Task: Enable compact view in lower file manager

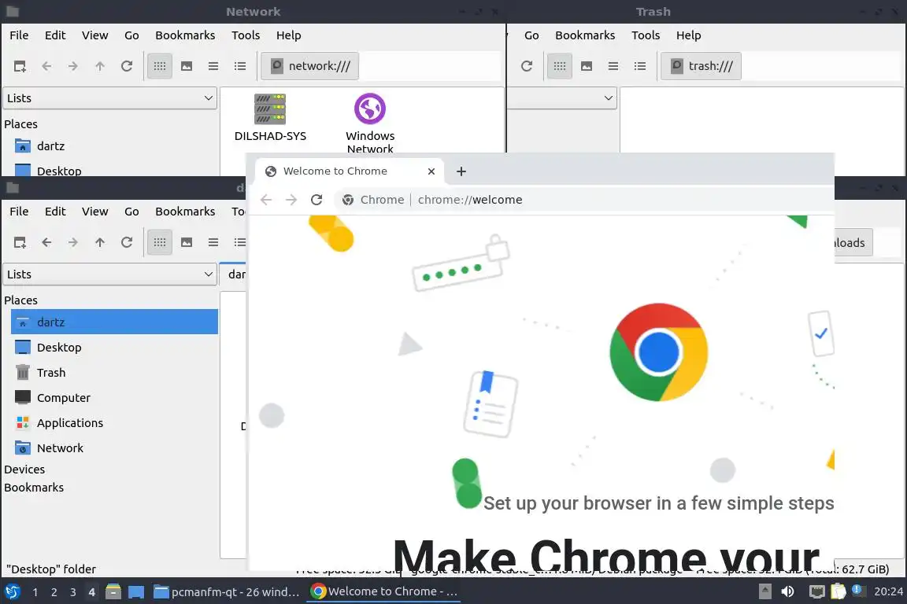Action: point(213,242)
